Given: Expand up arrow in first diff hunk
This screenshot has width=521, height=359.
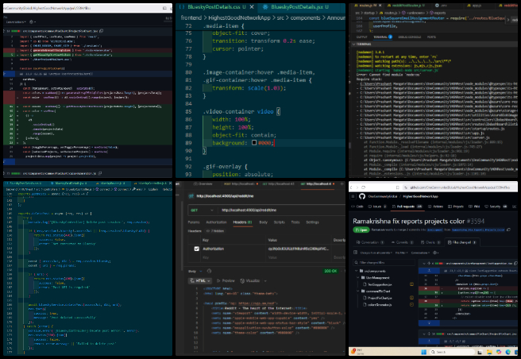Looking at the screenshot, I should [429, 271].
